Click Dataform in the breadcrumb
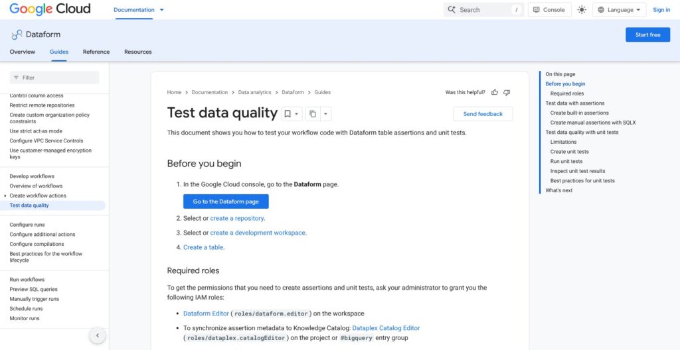The width and height of the screenshot is (680, 350). pos(293,92)
